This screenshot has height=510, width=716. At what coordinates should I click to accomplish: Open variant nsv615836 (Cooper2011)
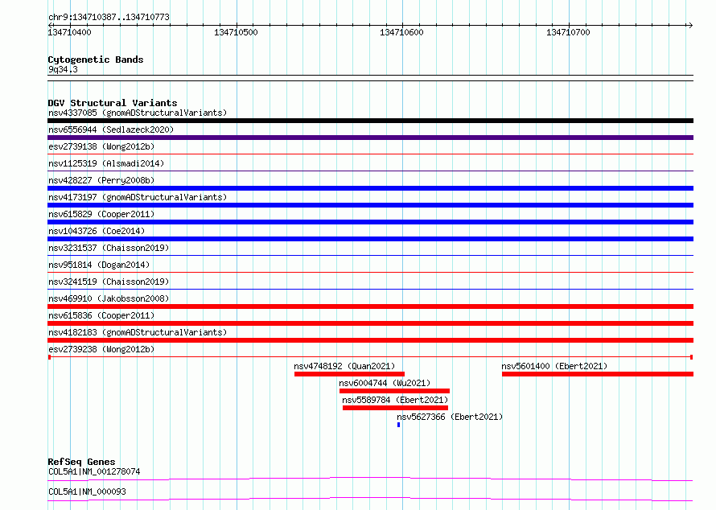pyautogui.click(x=101, y=315)
